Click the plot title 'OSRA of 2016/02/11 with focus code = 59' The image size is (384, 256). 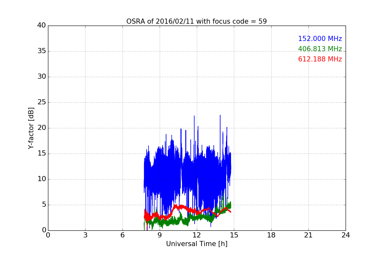tap(196, 21)
